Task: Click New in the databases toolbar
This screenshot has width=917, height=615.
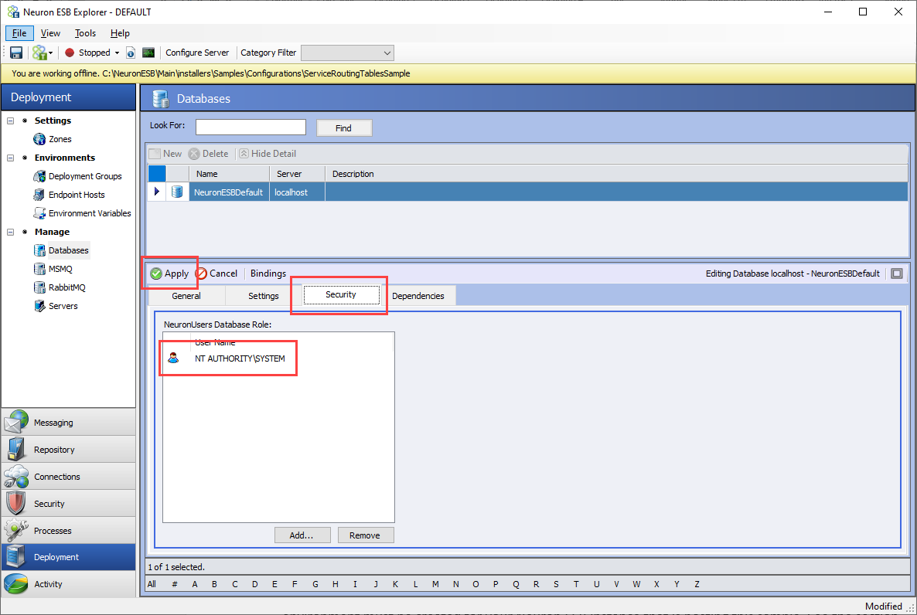Action: [x=165, y=154]
